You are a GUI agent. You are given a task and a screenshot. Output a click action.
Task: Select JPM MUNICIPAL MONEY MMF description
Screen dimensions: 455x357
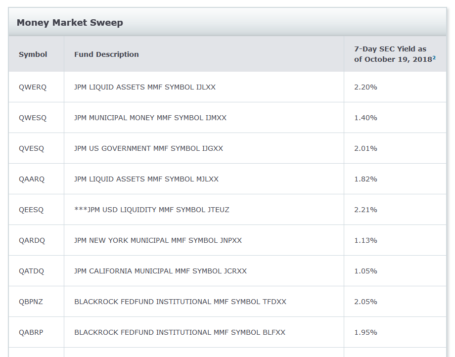coord(150,118)
